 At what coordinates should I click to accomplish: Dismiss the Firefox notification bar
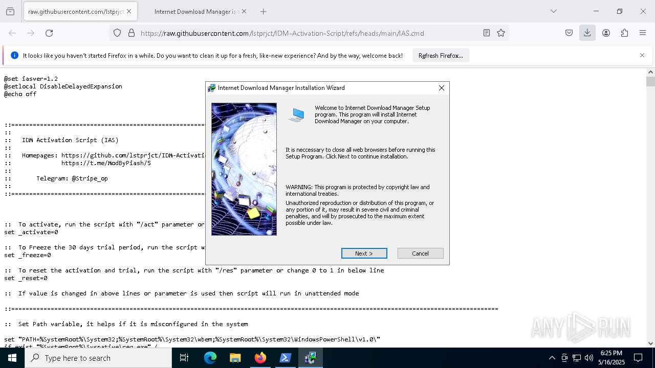[x=642, y=55]
